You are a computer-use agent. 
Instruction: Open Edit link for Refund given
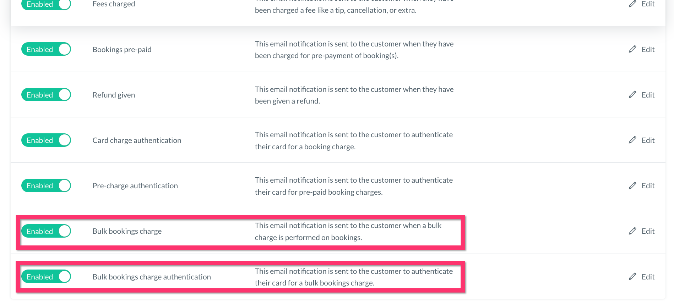click(x=648, y=95)
